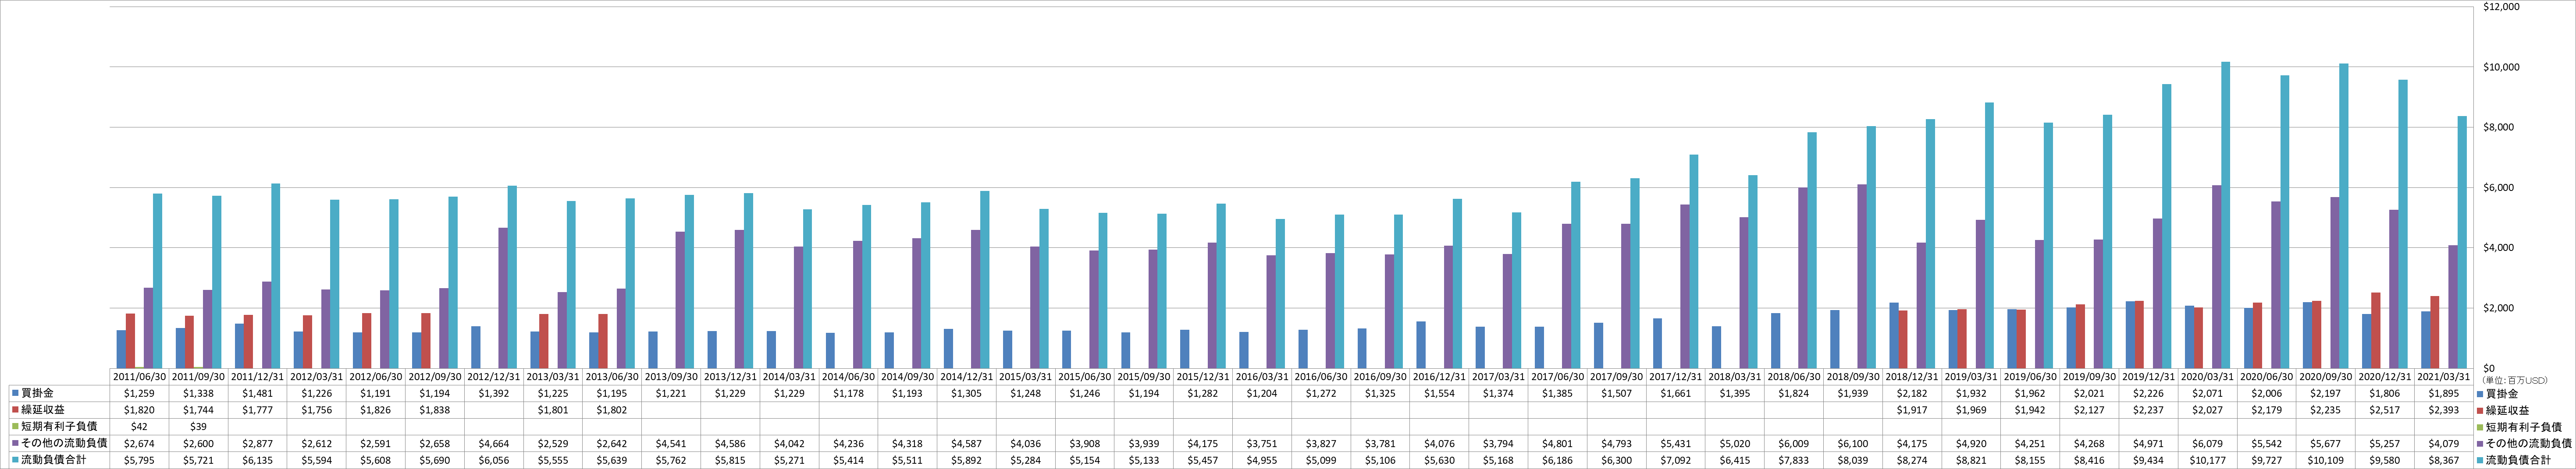
Task: Select the $1,820 deferred revenue cell
Action: [139, 410]
